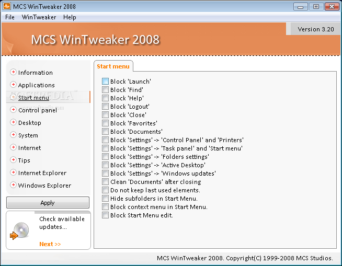Check the Block 'Close' option
This screenshot has width=342, height=266.
(x=105, y=114)
